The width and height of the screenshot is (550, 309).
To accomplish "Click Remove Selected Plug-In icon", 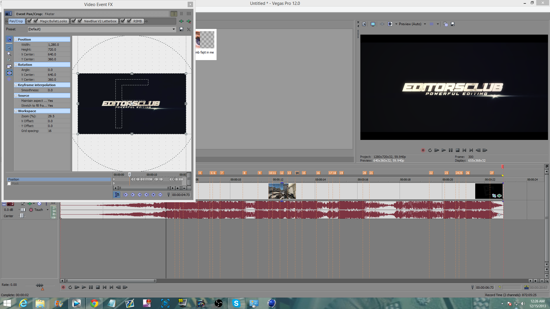I will tap(188, 21).
